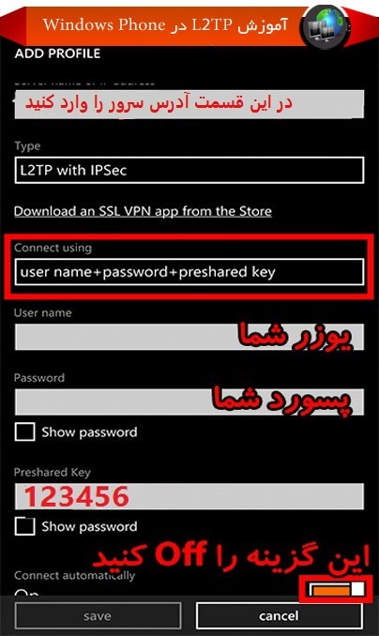379x636 pixels.
Task: Focus the Password text field
Action: 189,401
